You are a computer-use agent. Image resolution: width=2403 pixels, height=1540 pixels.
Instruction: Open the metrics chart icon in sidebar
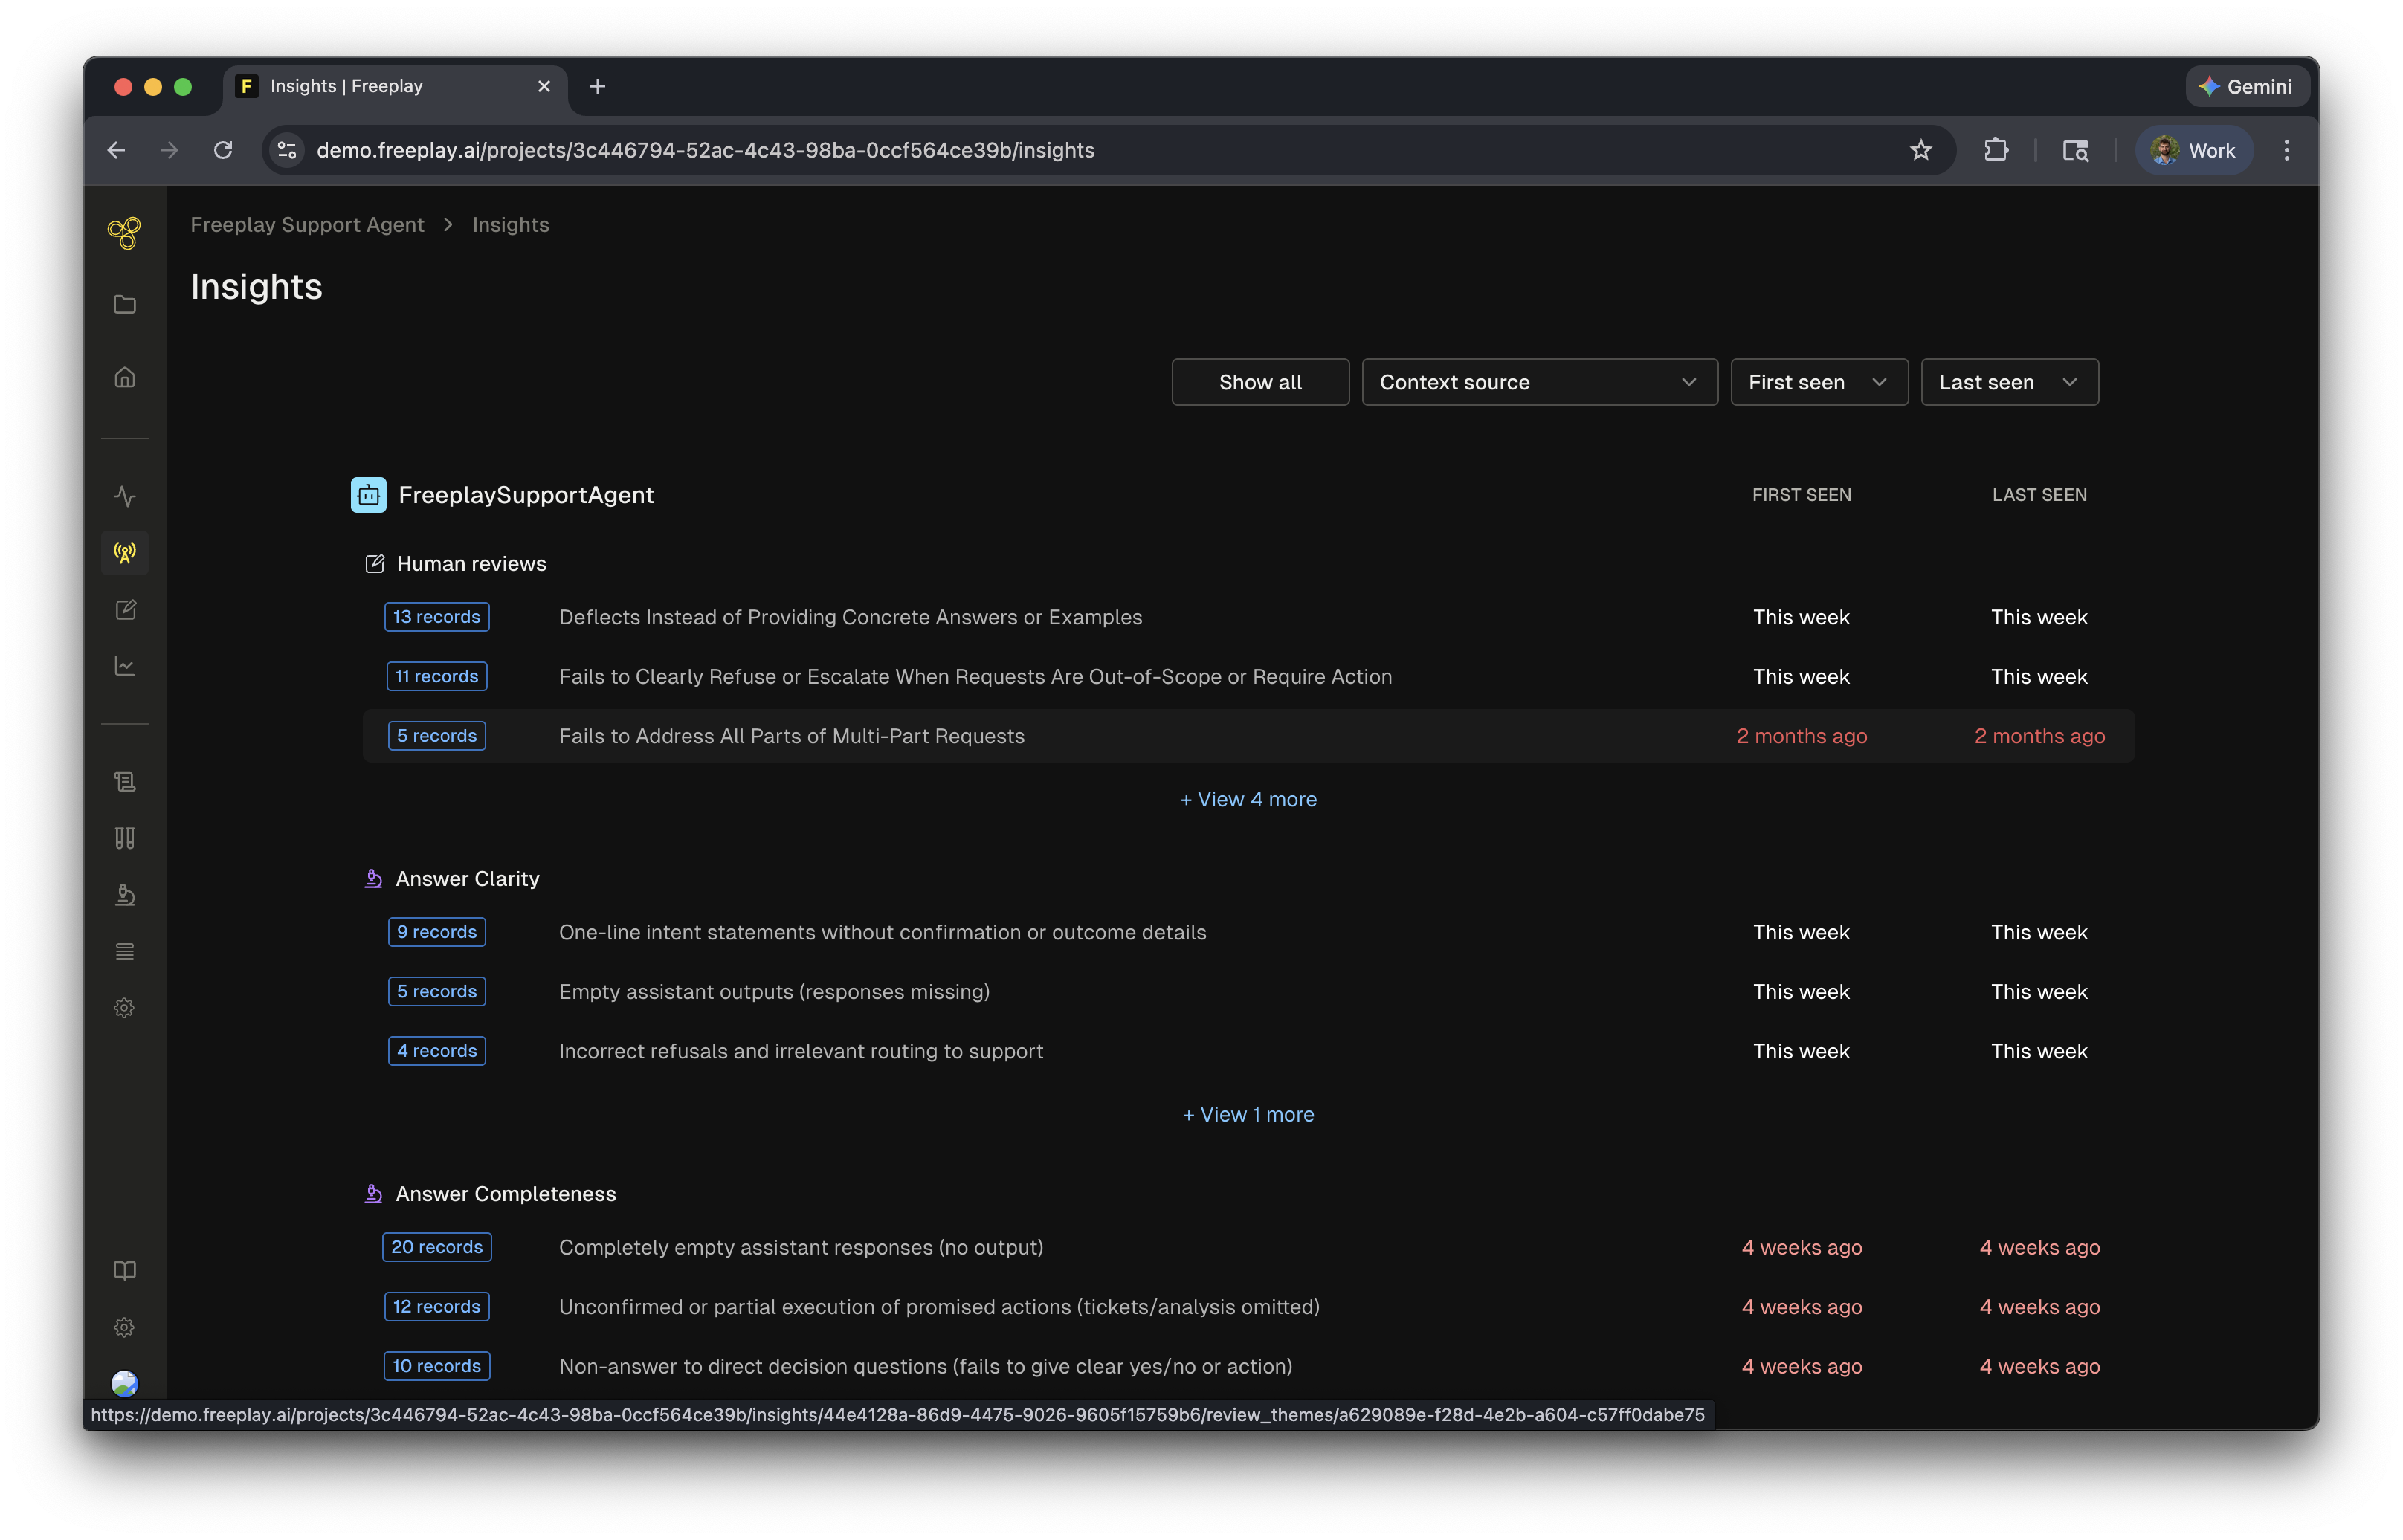point(125,665)
